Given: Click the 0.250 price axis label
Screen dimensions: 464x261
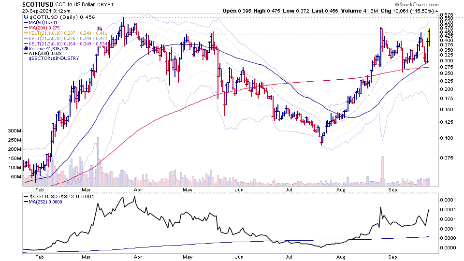Looking at the screenshot, I should [447, 73].
